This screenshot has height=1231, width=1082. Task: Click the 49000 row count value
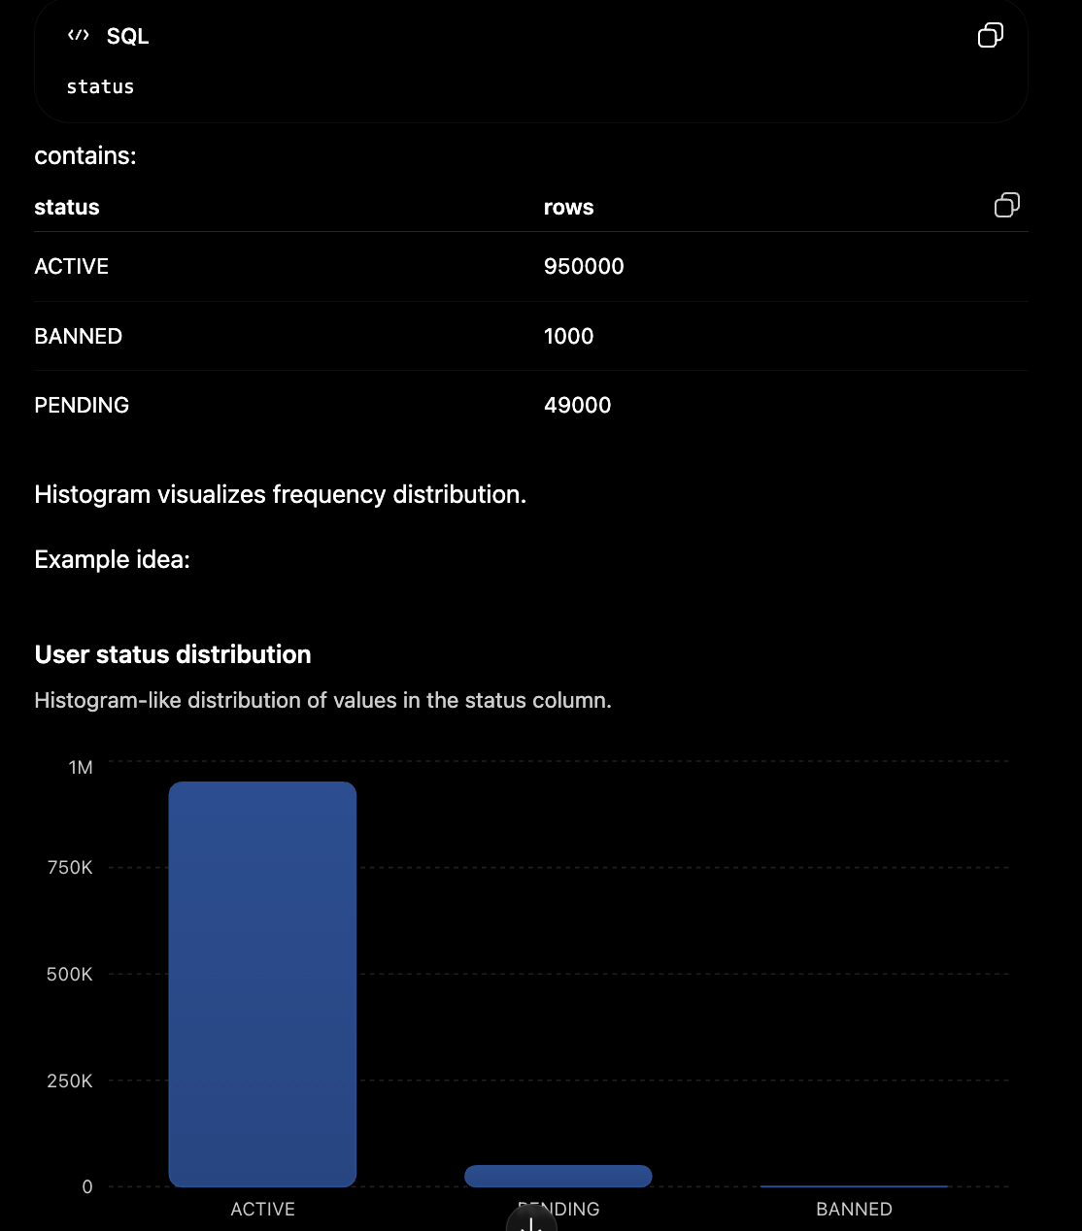coord(577,405)
